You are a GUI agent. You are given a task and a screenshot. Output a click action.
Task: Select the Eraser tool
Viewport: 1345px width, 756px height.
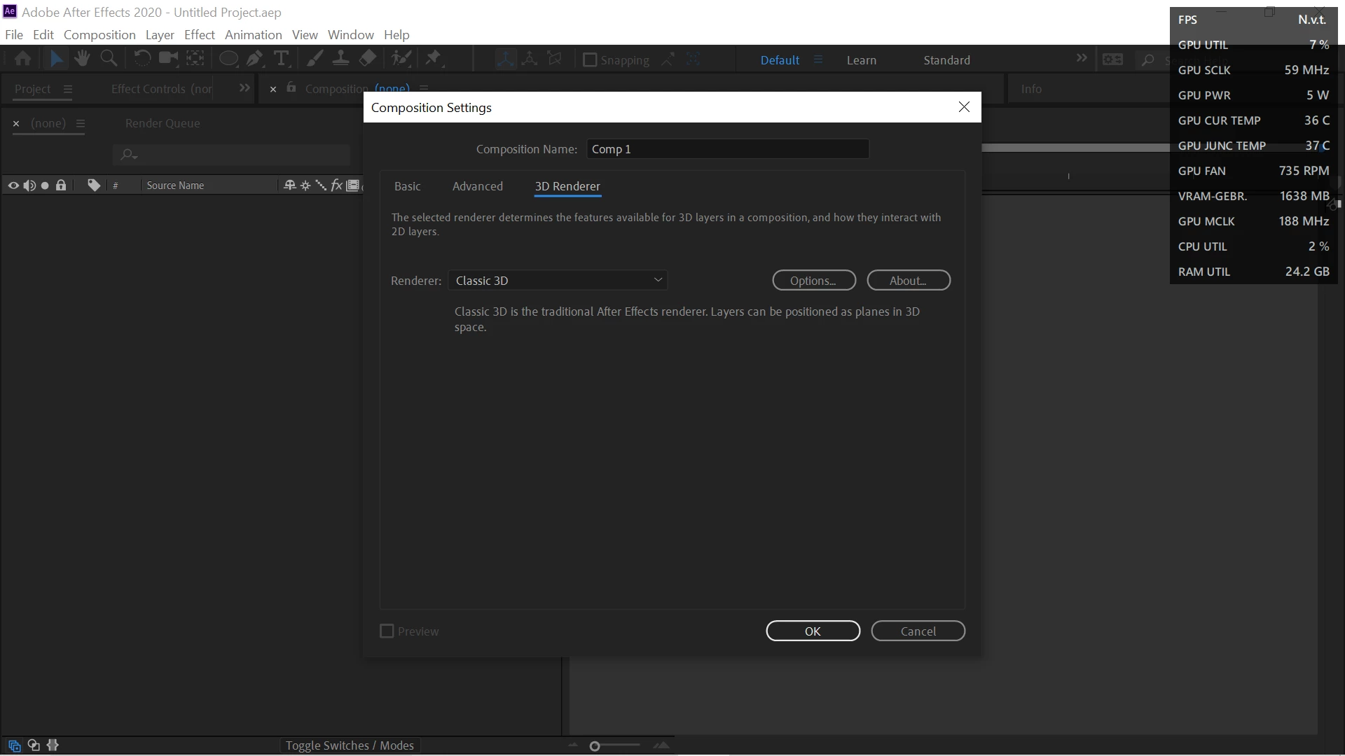pyautogui.click(x=368, y=59)
